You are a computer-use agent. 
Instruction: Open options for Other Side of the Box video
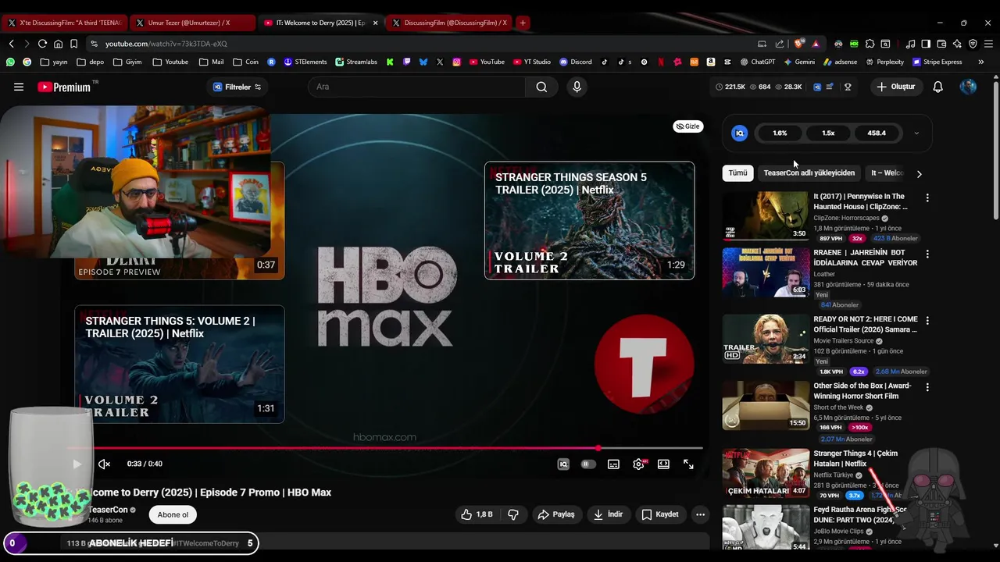pos(927,387)
